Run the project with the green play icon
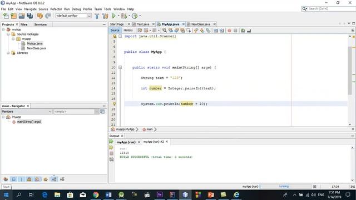This screenshot has width=356, height=200. tap(113, 16)
